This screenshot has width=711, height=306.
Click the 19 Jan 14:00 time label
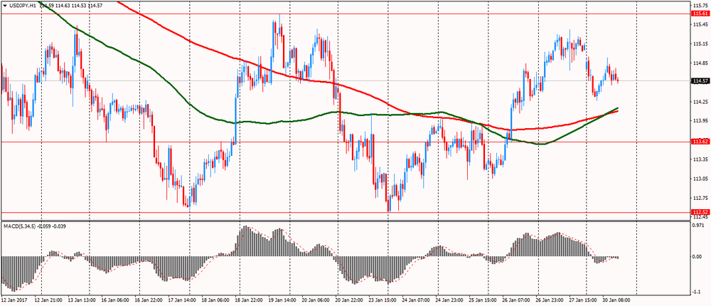click(x=282, y=300)
